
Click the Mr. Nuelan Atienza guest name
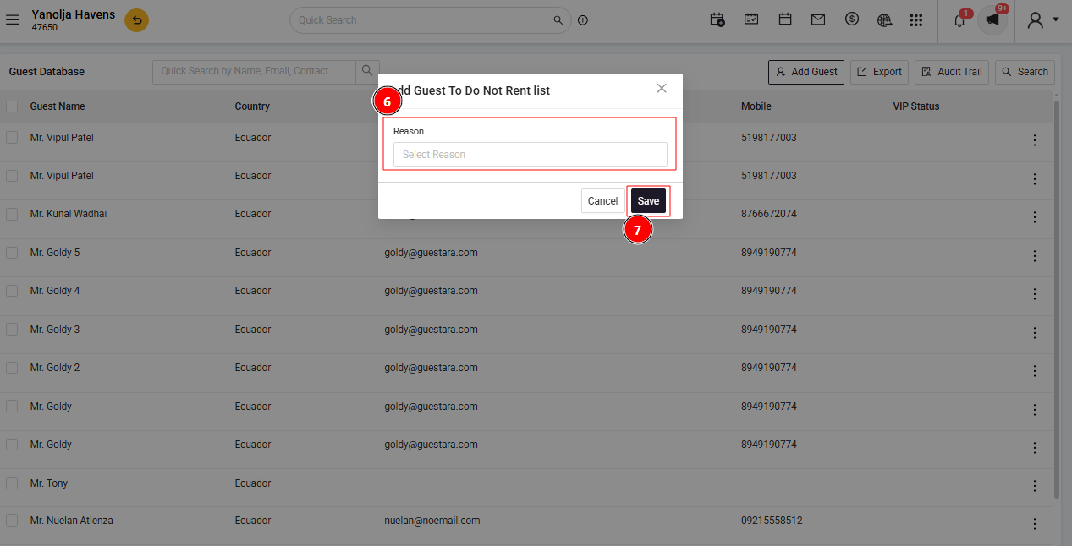(x=72, y=521)
